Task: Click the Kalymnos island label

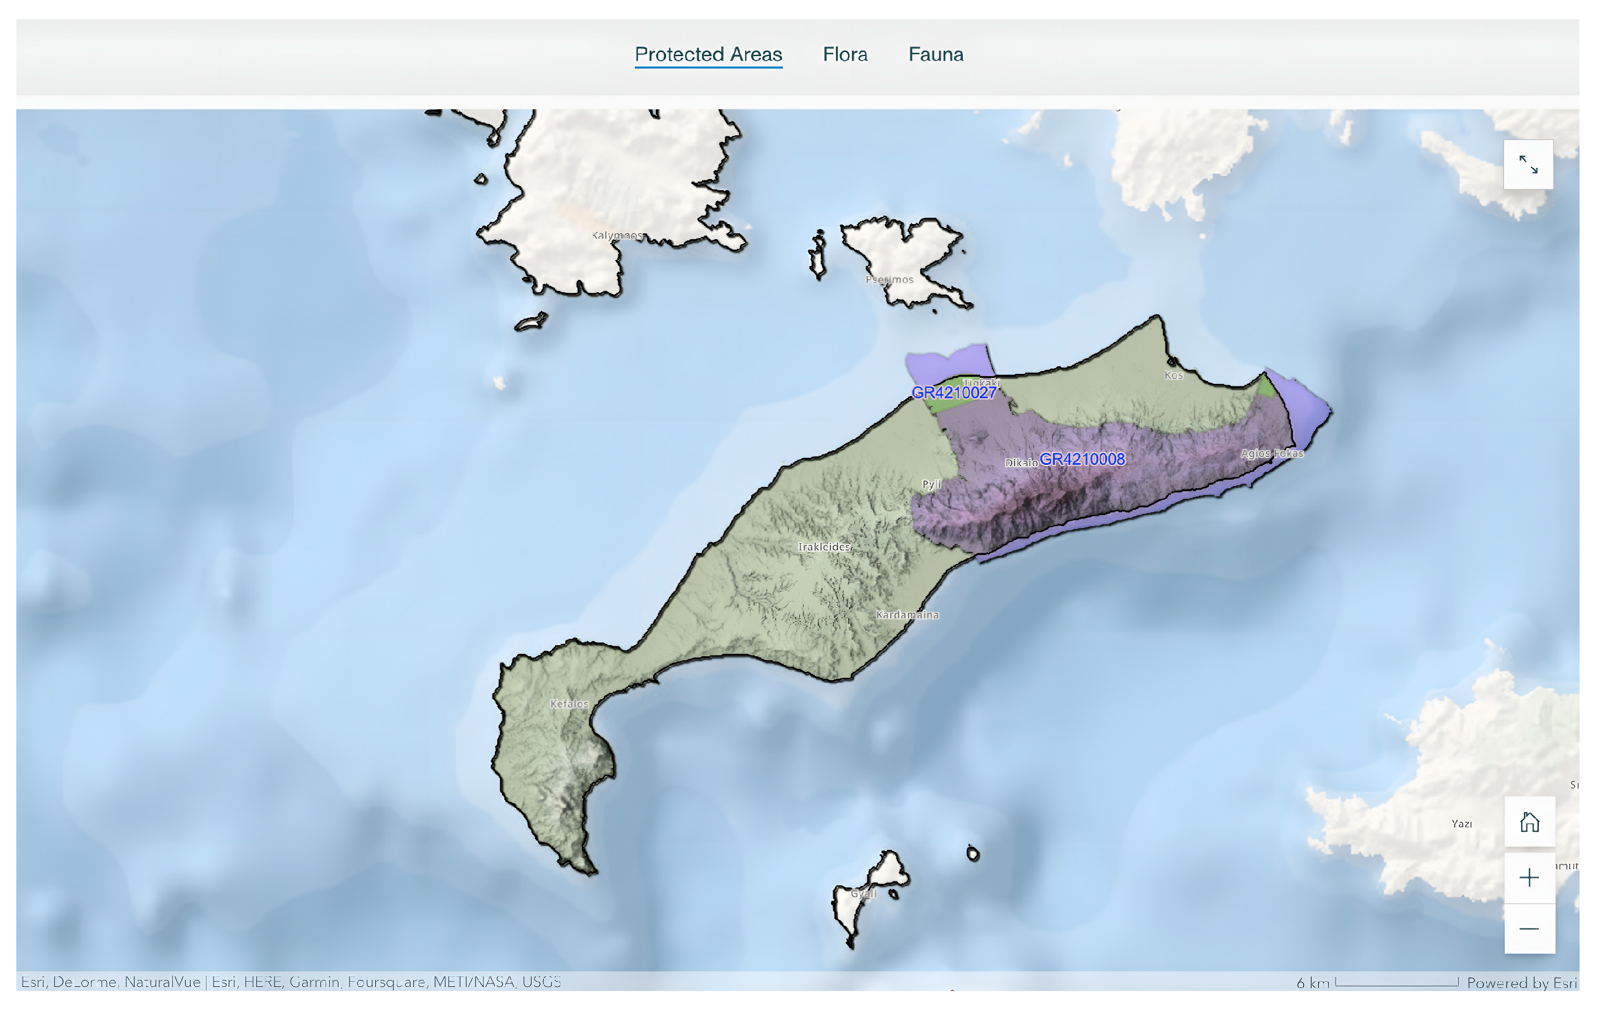Action: (x=617, y=235)
